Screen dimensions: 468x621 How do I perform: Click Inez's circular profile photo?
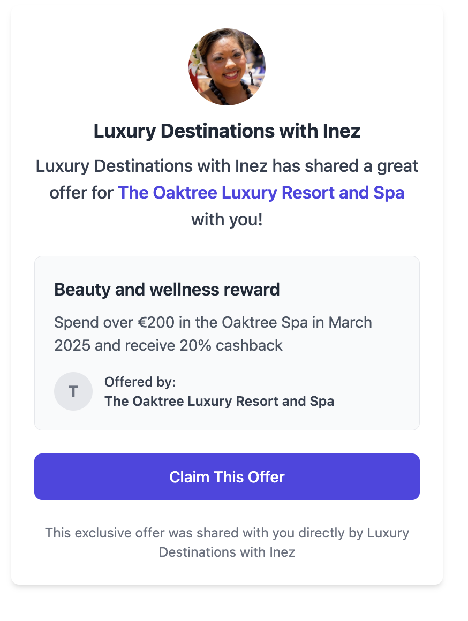227,67
